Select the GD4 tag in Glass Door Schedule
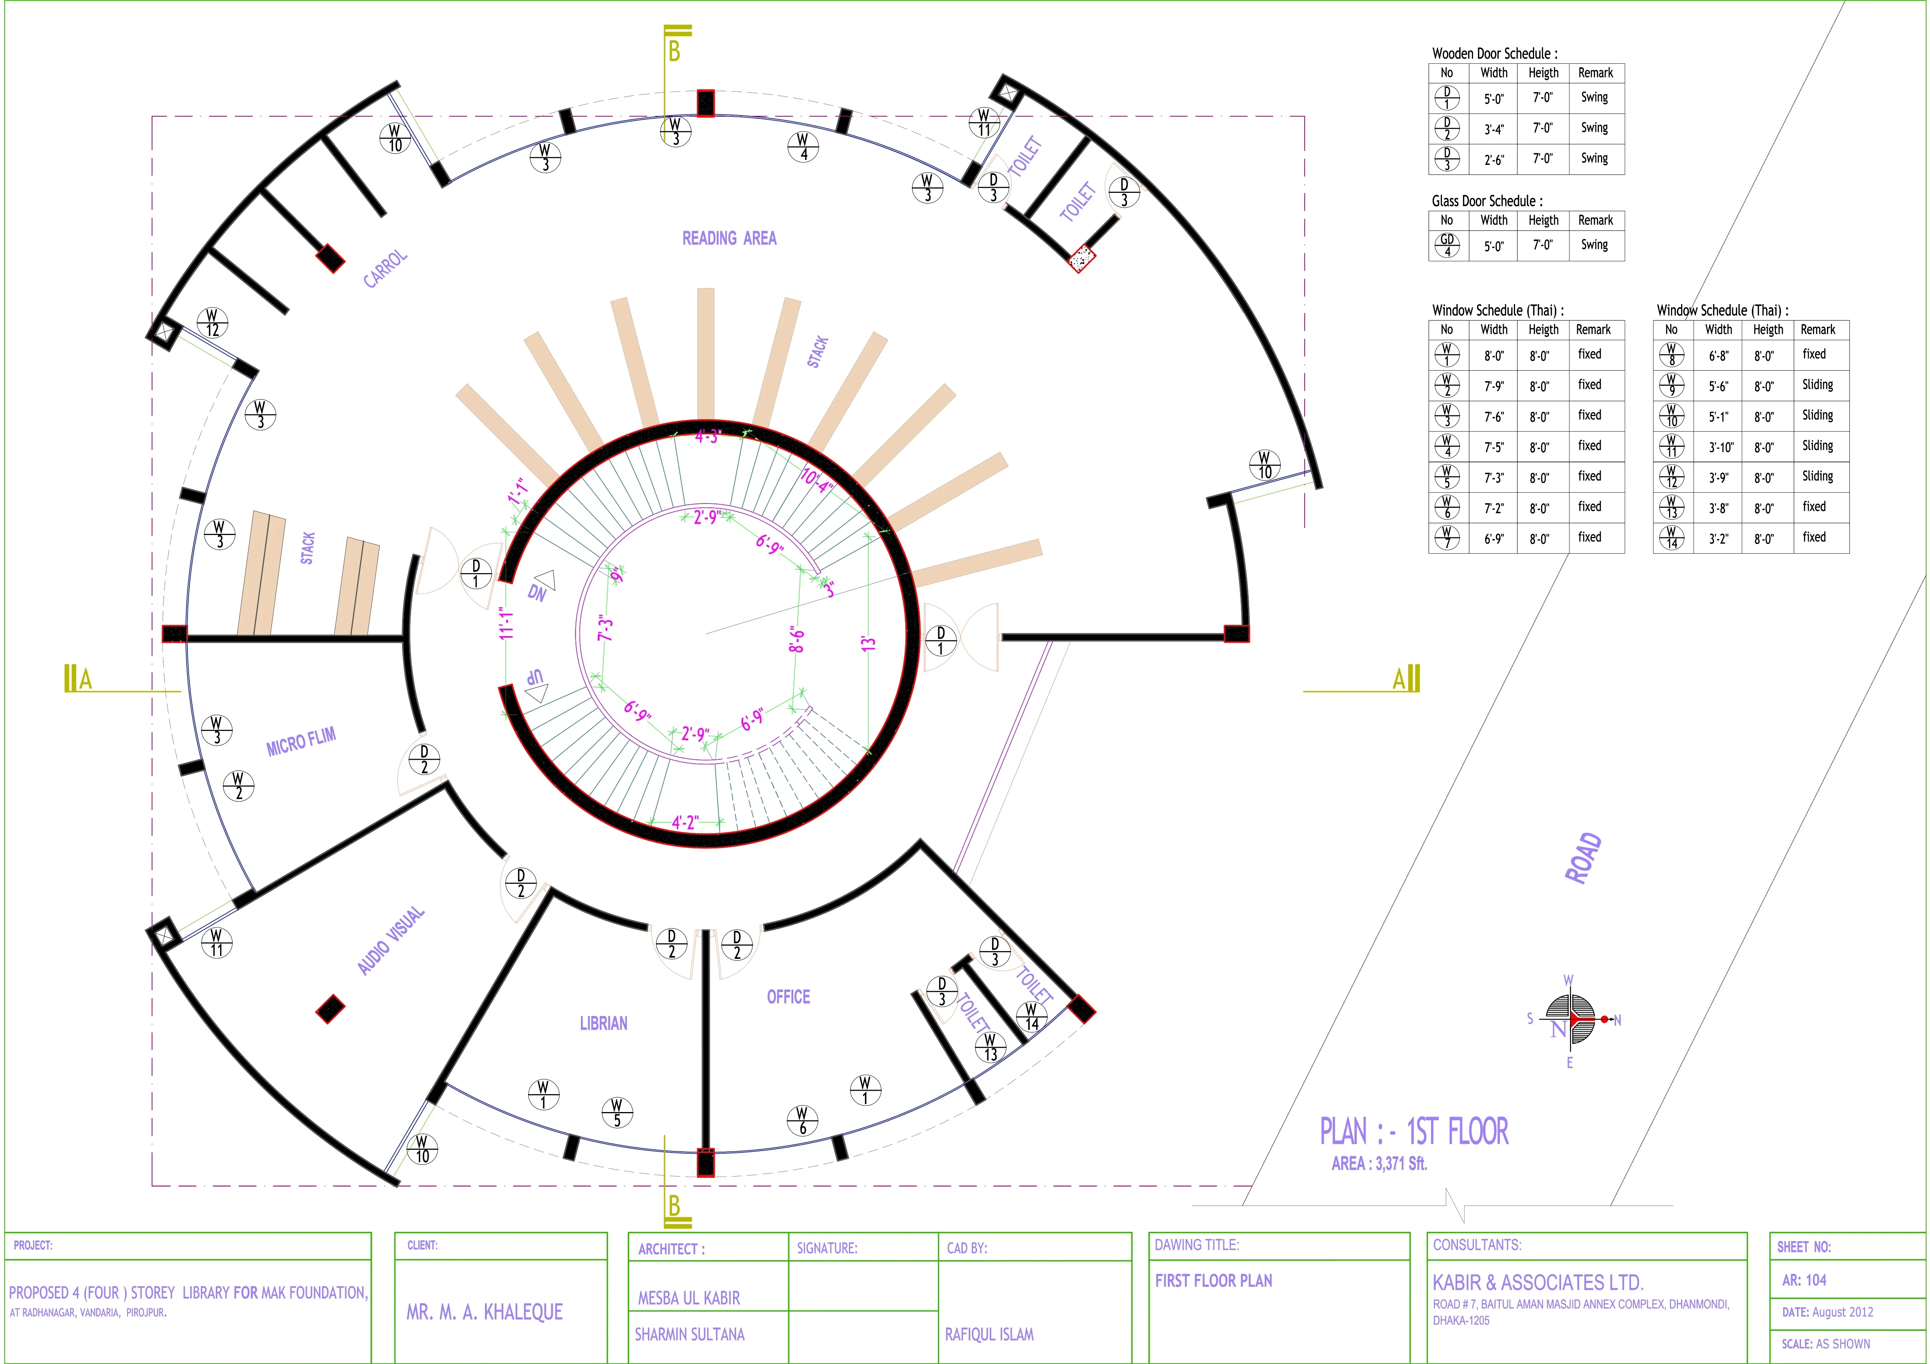This screenshot has width=1930, height=1364. [1447, 245]
